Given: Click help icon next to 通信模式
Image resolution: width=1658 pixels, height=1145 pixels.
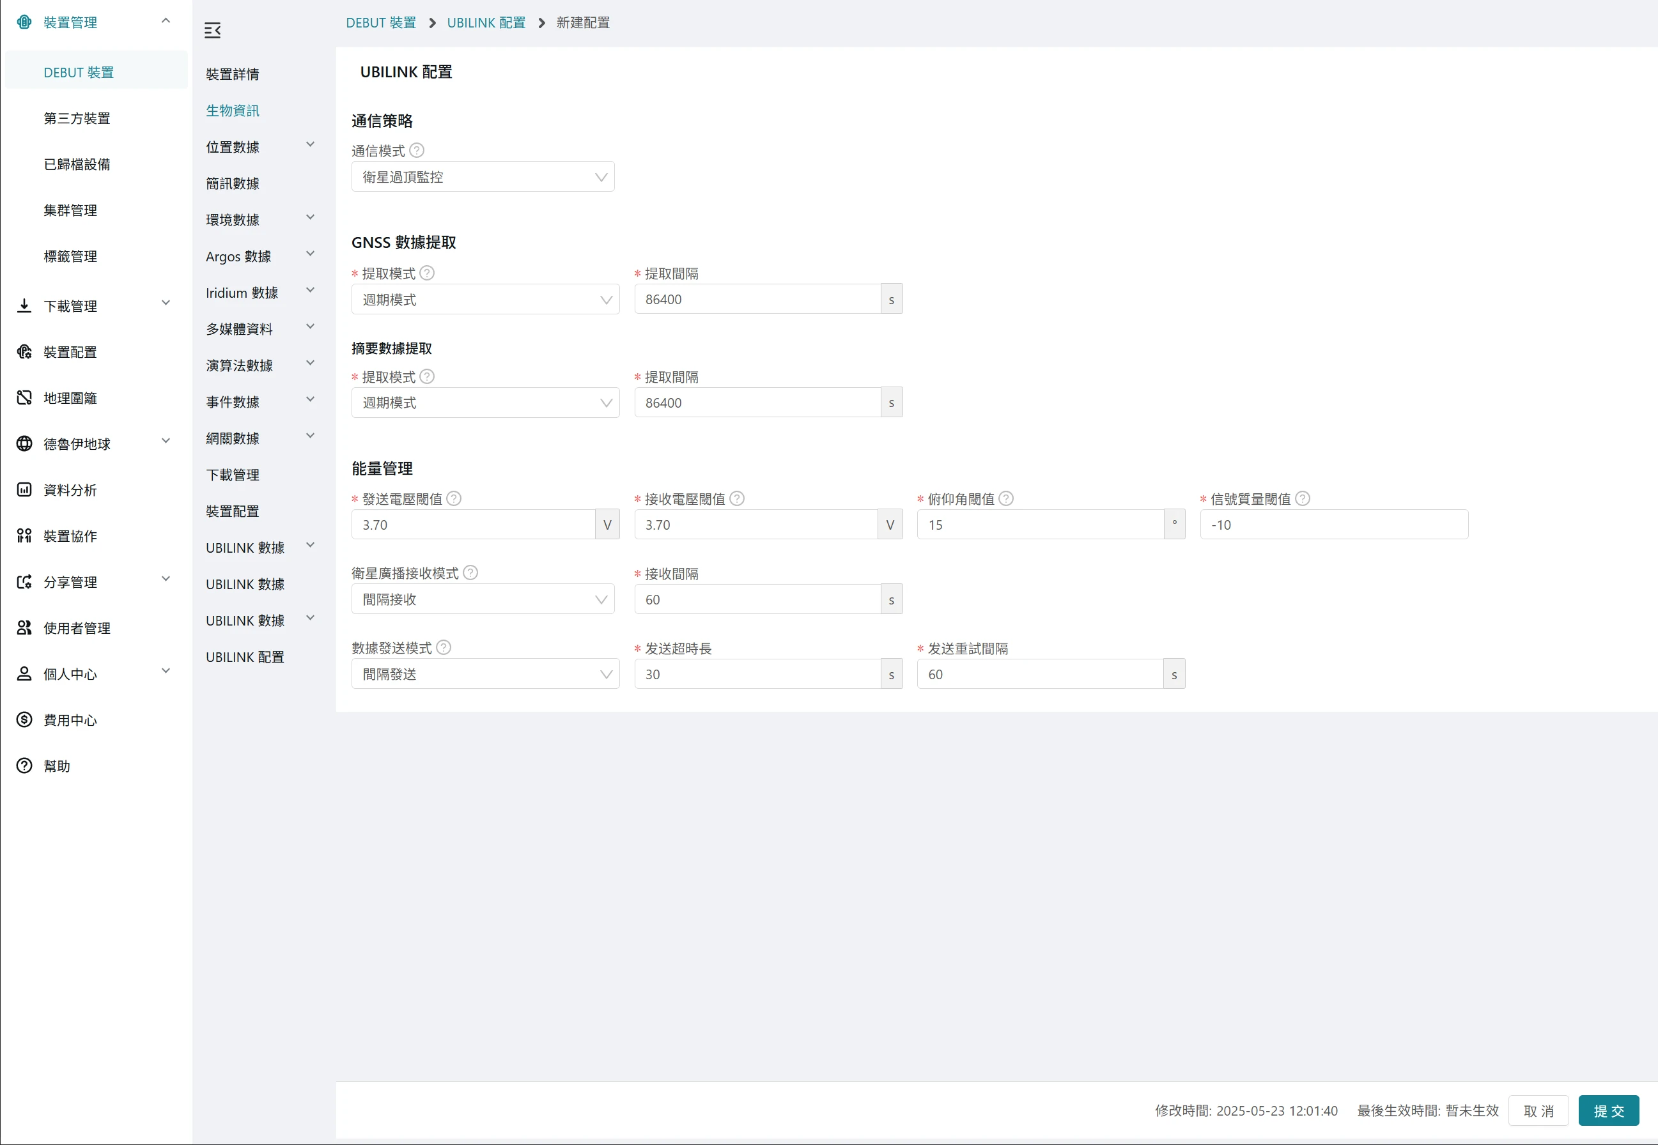Looking at the screenshot, I should 417,150.
